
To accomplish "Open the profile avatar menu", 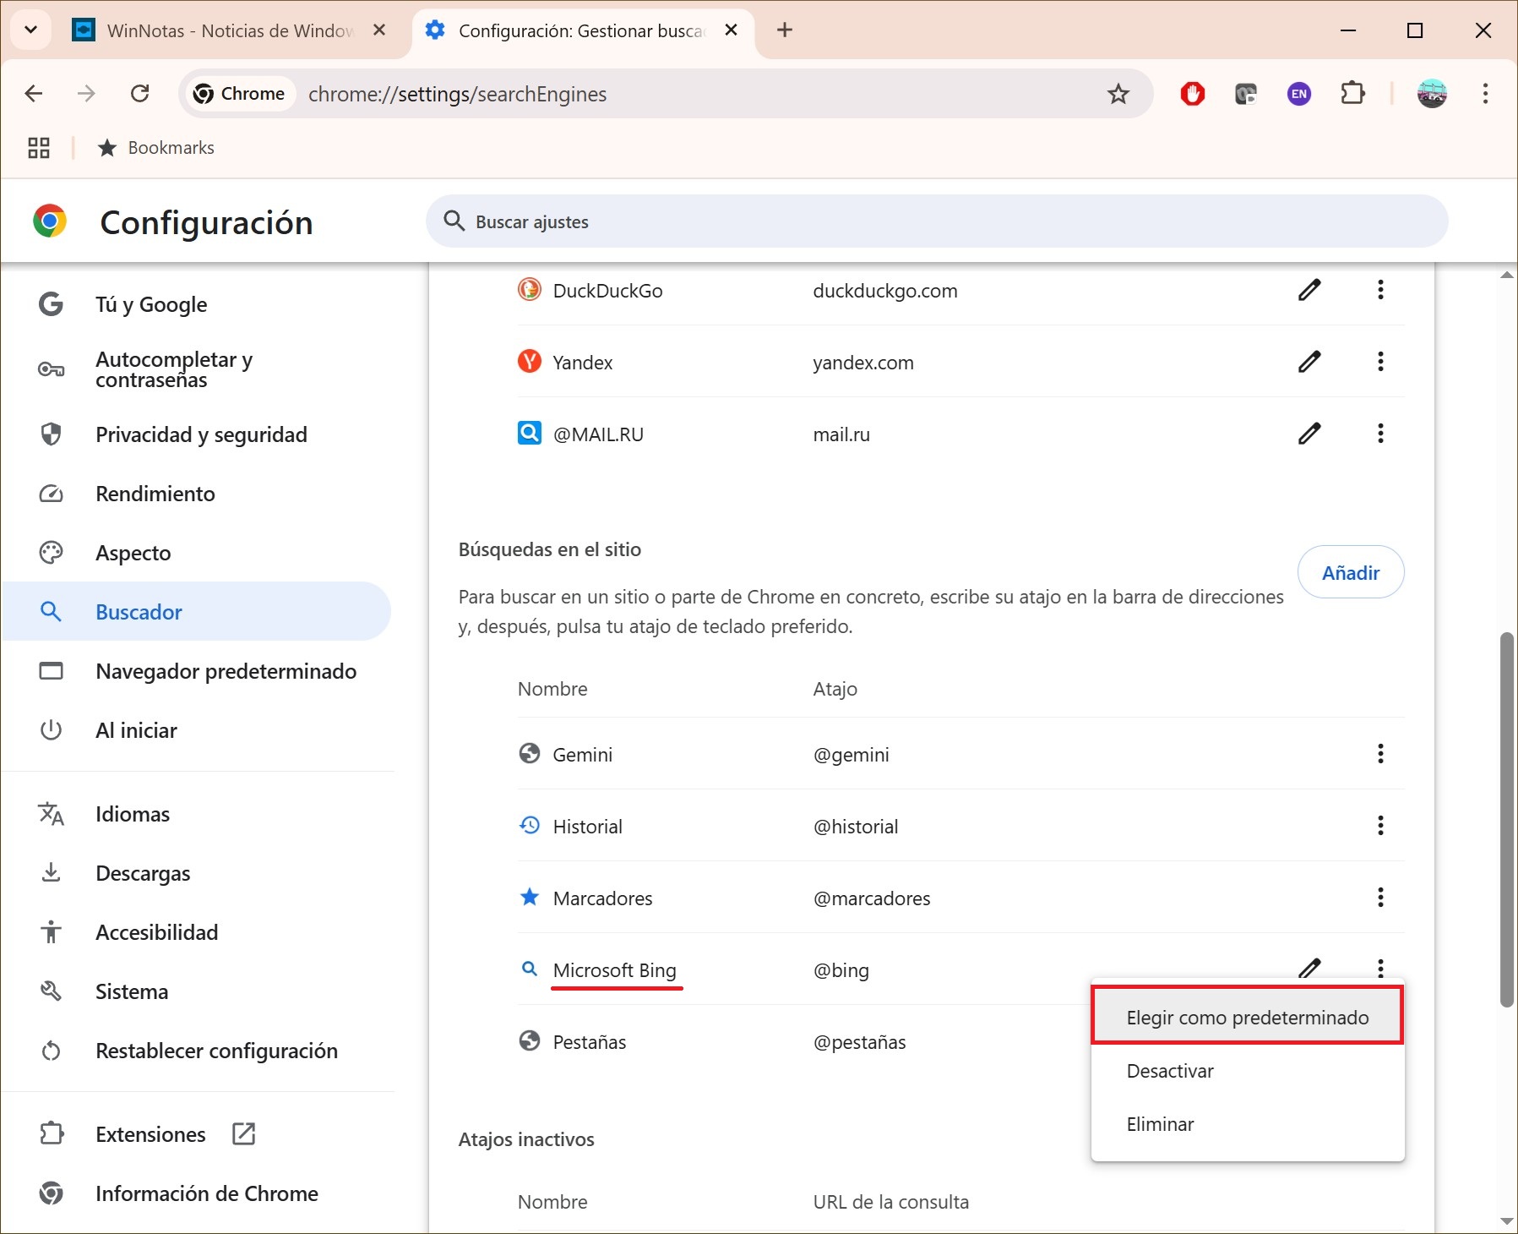I will pos(1432,93).
